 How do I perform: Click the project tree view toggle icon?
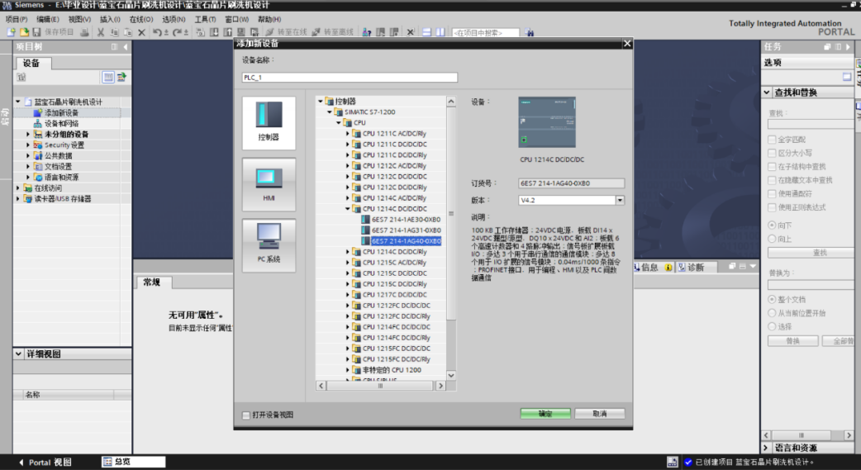108,77
